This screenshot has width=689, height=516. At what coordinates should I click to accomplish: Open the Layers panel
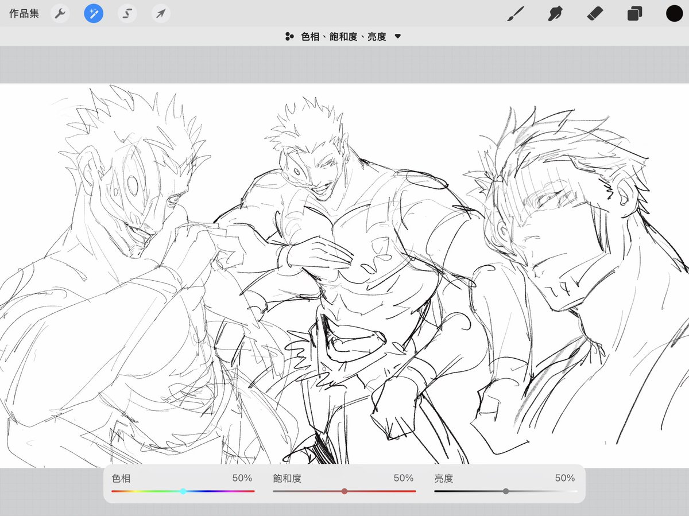pyautogui.click(x=634, y=14)
